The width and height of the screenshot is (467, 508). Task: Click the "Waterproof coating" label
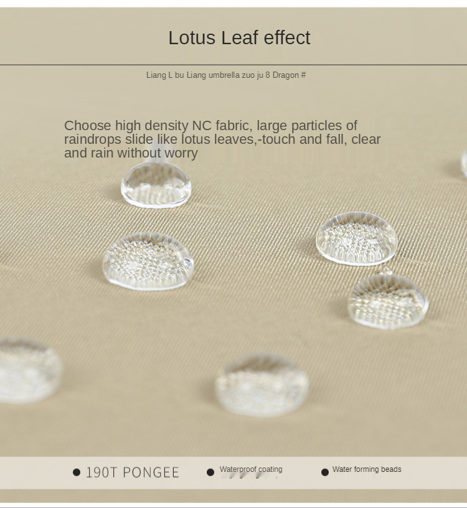(x=251, y=469)
